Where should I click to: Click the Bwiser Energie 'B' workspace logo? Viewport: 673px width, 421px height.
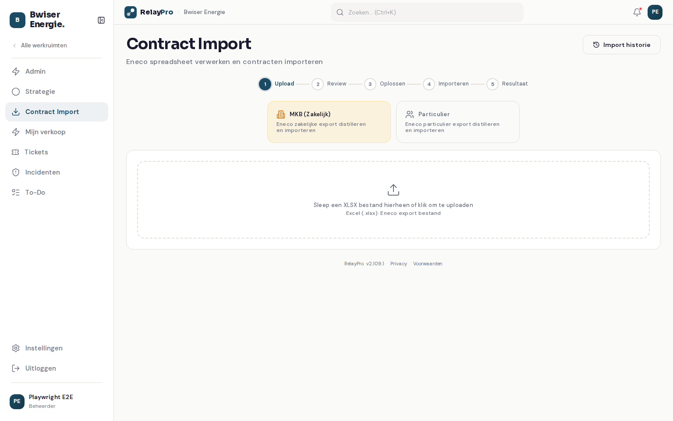coord(18,20)
